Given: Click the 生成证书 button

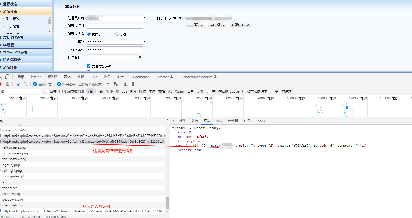Looking at the screenshot, I should pos(195,25).
